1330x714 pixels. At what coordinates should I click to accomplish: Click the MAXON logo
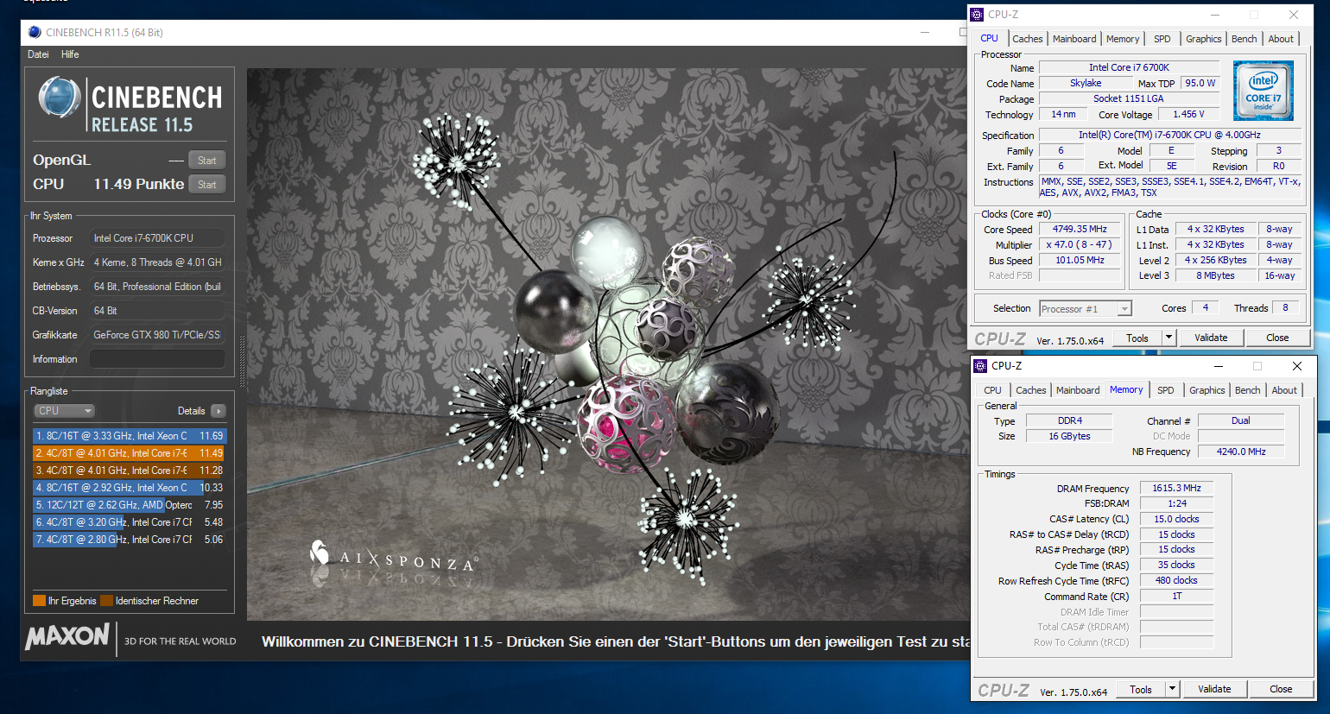(x=67, y=637)
